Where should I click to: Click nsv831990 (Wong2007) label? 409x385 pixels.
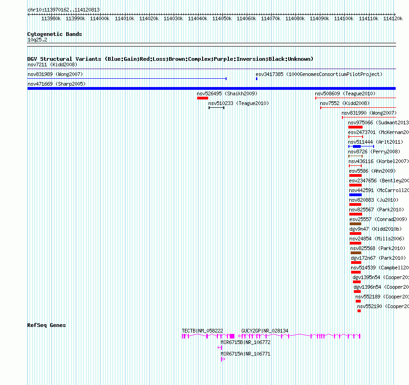(x=369, y=113)
